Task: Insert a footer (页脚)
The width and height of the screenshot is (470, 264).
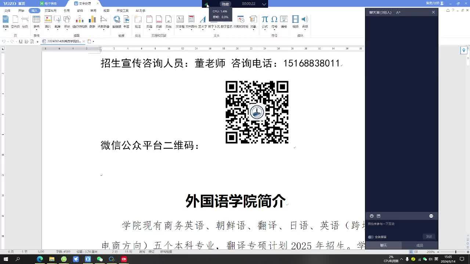Action: (159, 21)
